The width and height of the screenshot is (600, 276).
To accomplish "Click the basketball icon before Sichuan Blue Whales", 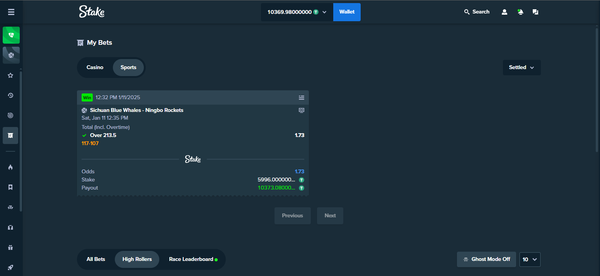I will pos(84,110).
